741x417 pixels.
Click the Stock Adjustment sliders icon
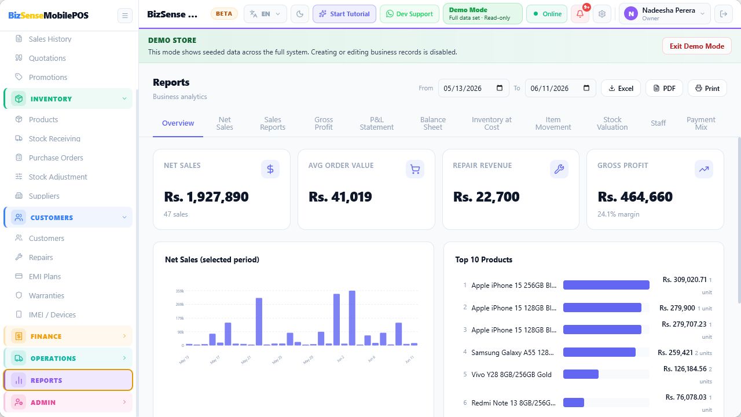[19, 177]
